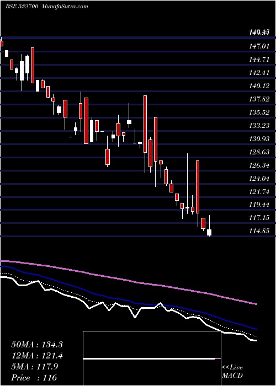Select the 117.15 price level label
Viewport: 276px width, 386px height.
(x=259, y=218)
